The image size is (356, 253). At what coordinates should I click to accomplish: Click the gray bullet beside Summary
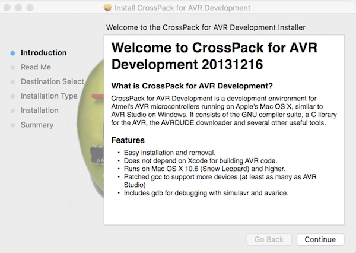pos(12,125)
